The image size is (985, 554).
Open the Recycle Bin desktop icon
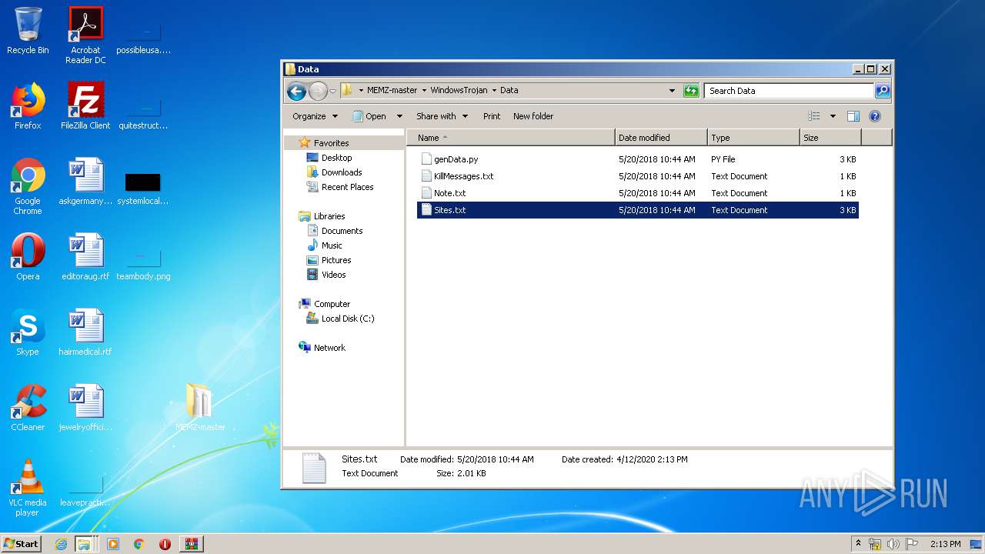(x=28, y=31)
